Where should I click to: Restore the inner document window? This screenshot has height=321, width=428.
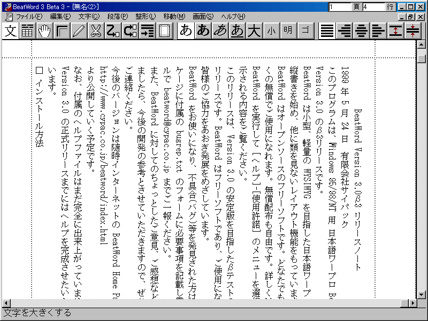(x=411, y=17)
